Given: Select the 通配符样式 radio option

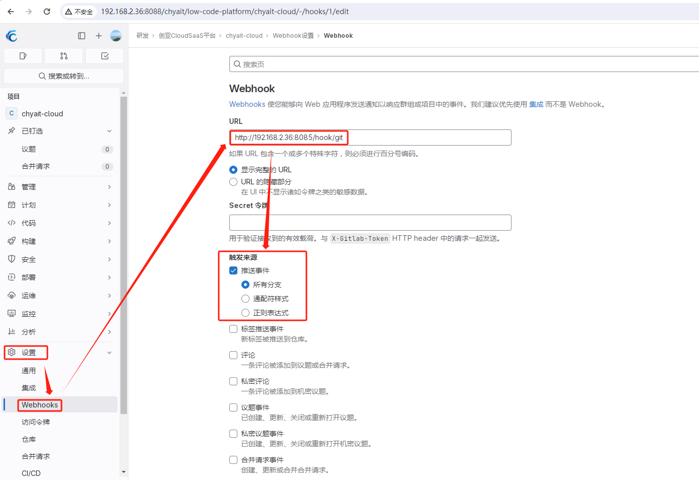Looking at the screenshot, I should 245,299.
